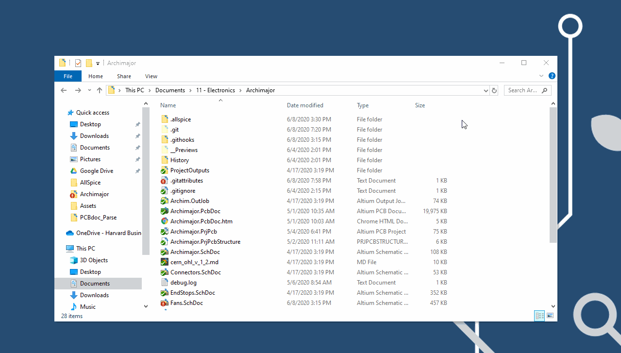Click the Archim.OutJob file icon
Image resolution: width=621 pixels, height=353 pixels.
click(x=165, y=201)
